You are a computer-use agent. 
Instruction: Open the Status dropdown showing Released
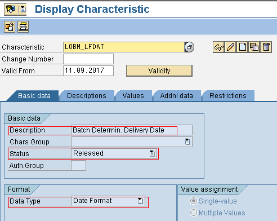(x=152, y=153)
